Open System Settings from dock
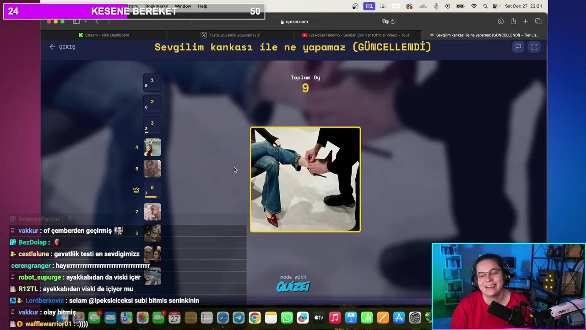Image resolution: width=586 pixels, height=330 pixels. 415,318
